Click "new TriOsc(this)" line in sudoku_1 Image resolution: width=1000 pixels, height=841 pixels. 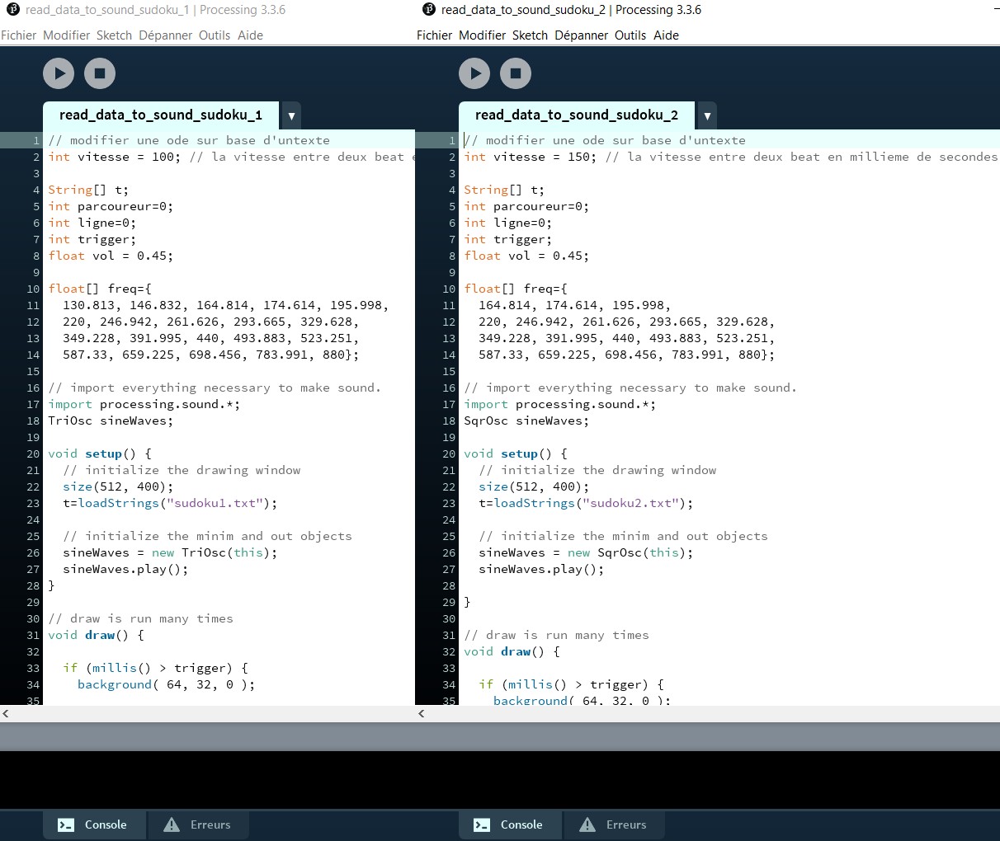coord(170,552)
